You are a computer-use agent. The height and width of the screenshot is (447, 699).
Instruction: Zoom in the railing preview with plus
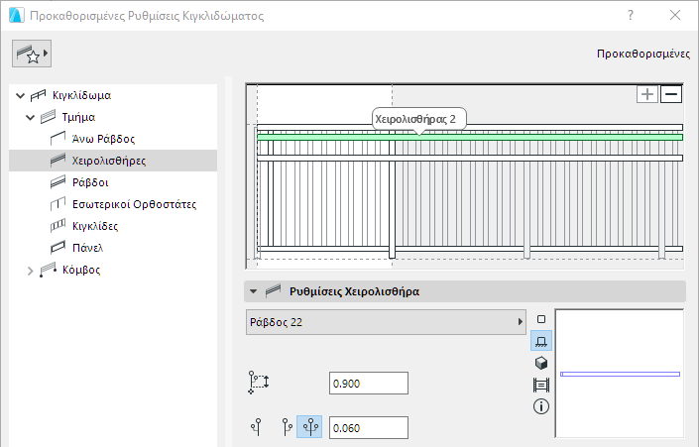(646, 94)
